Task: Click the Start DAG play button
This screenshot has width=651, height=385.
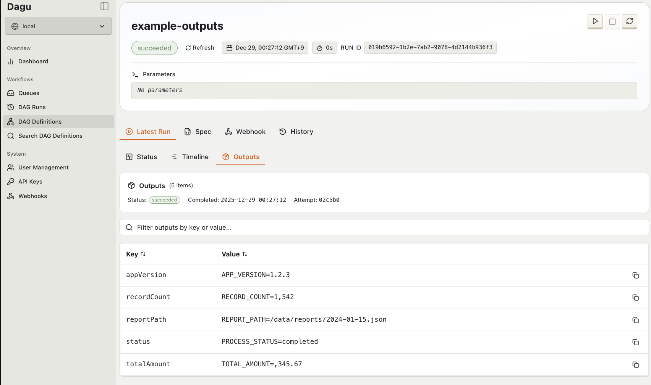Action: 595,21
